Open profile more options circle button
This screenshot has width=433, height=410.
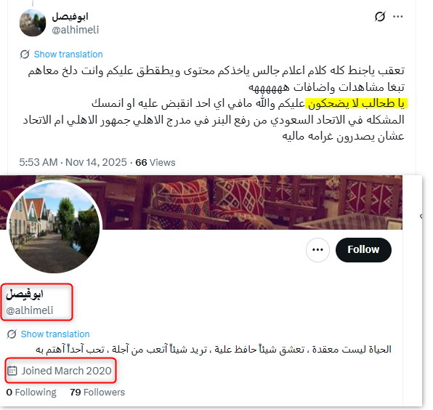pyautogui.click(x=317, y=250)
